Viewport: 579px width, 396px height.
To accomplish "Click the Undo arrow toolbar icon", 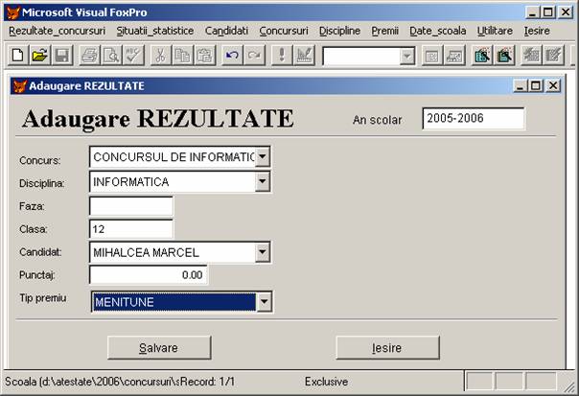I will coord(232,56).
